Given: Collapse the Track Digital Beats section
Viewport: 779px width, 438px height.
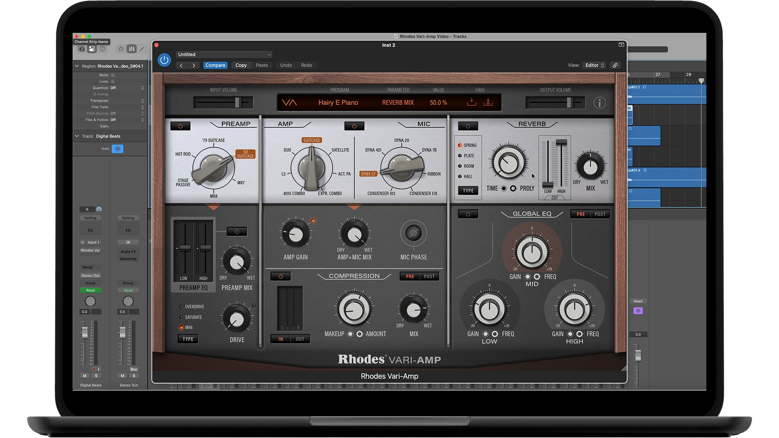Looking at the screenshot, I should [x=77, y=136].
